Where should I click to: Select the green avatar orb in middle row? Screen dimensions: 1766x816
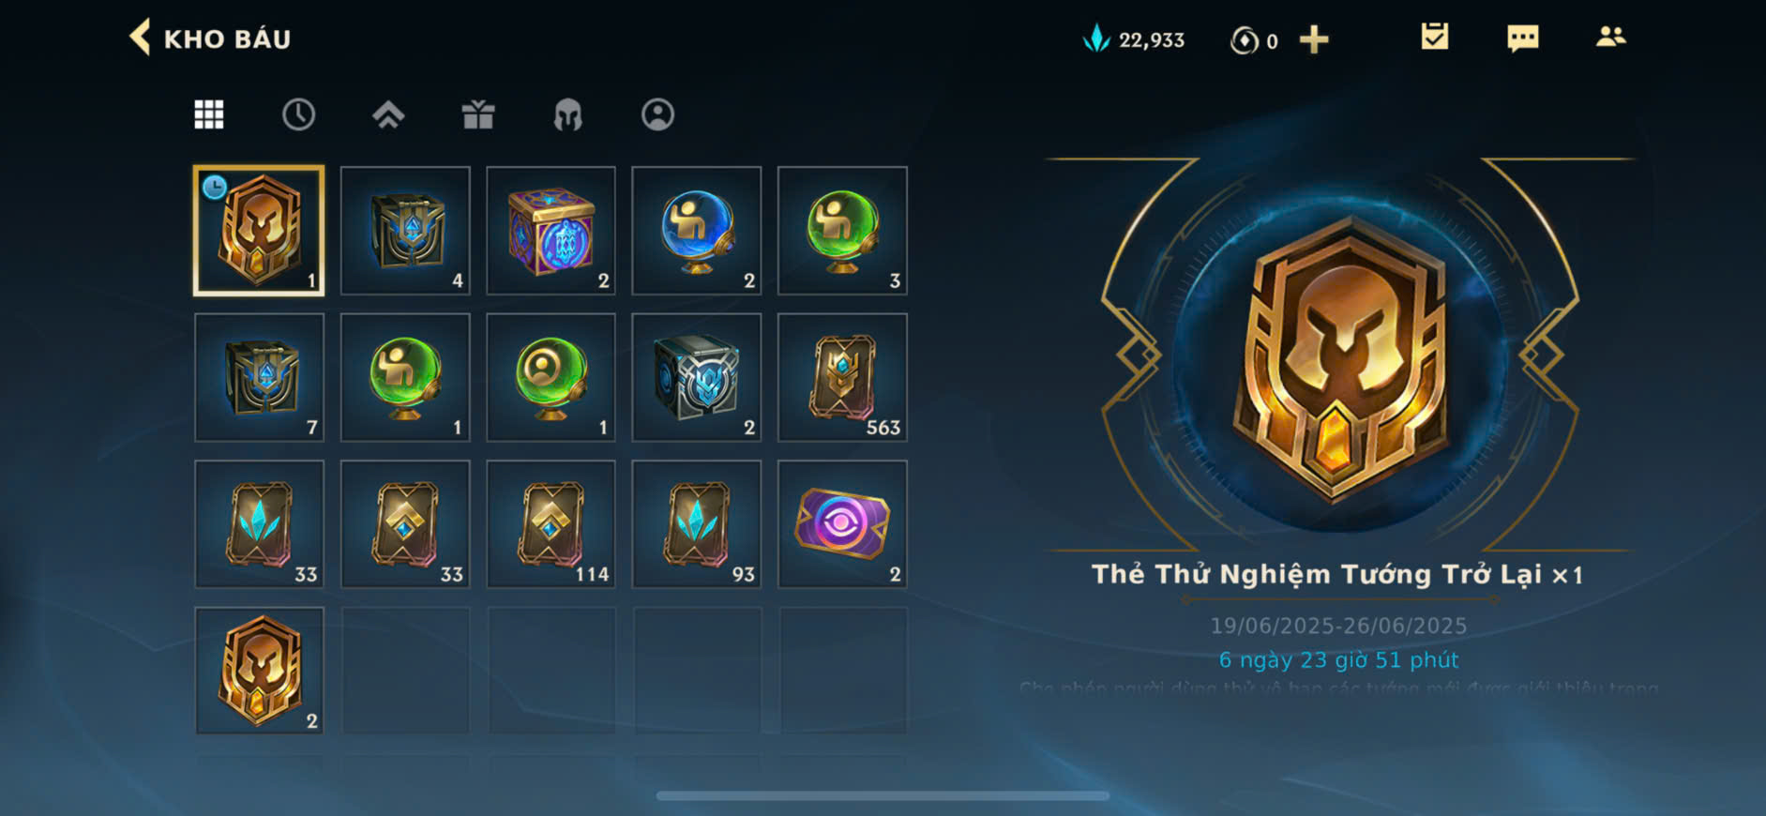point(551,377)
